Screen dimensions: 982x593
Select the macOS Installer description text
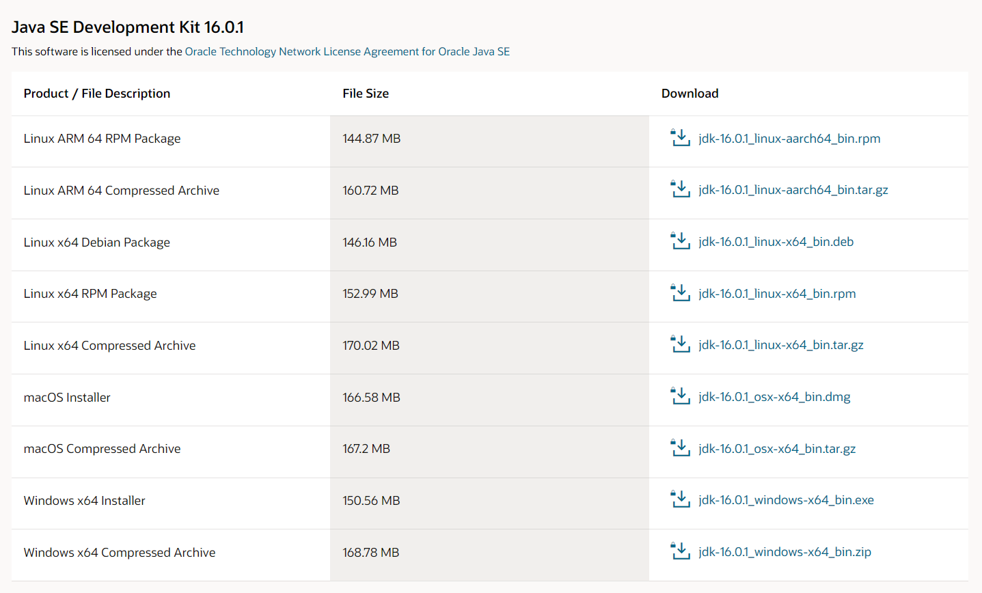pos(67,398)
